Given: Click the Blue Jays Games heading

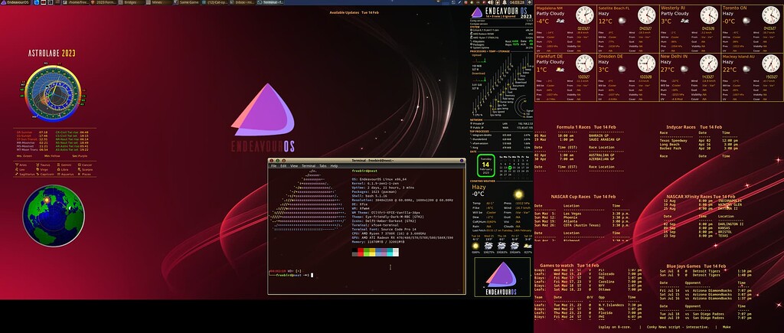Looking at the screenshot, I should pyautogui.click(x=695, y=266).
